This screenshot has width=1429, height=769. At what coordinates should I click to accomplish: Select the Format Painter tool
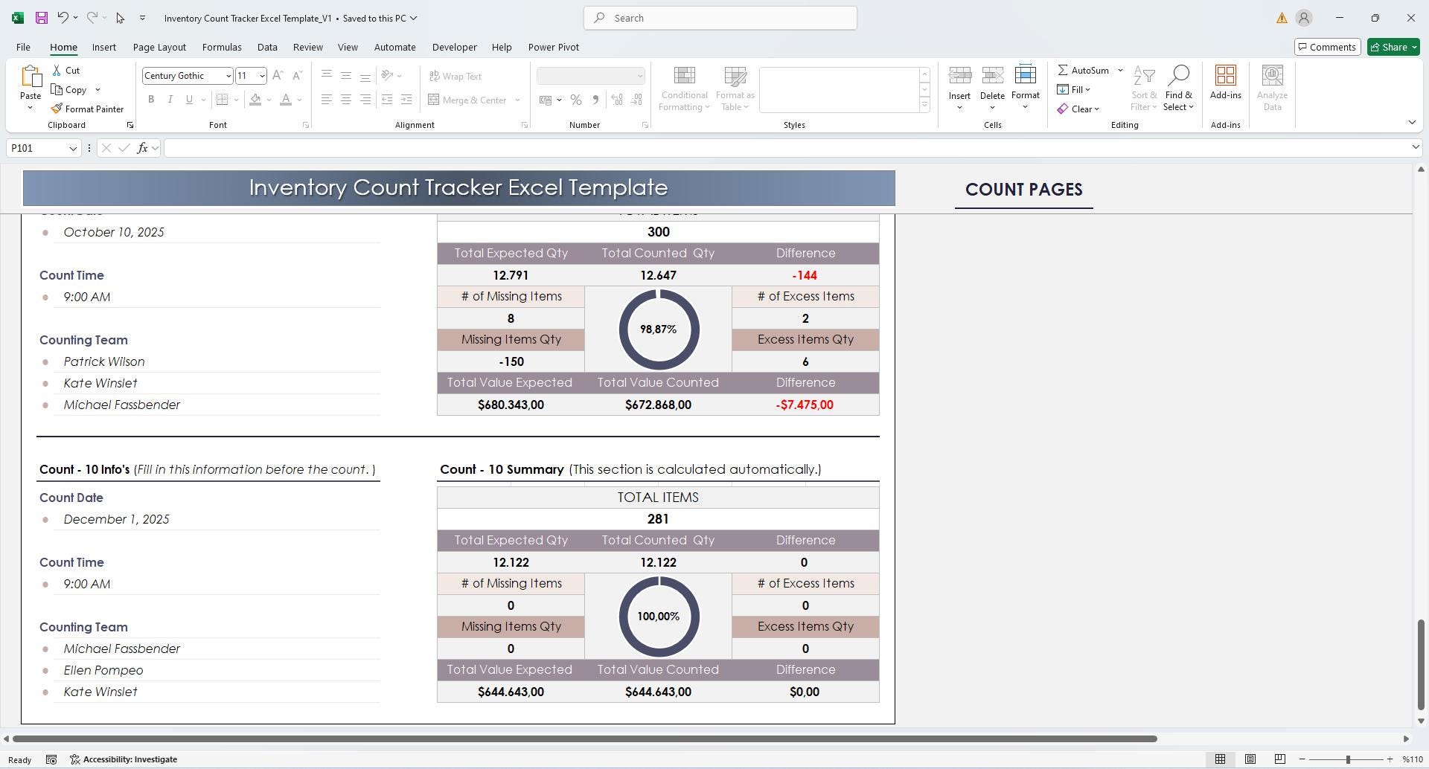click(x=87, y=109)
